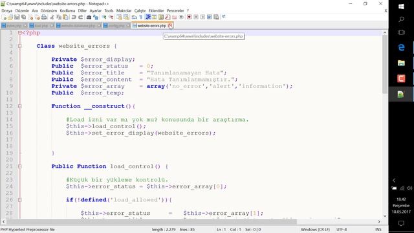Open the Dosya menu
414x233 pixels.
click(x=7, y=10)
